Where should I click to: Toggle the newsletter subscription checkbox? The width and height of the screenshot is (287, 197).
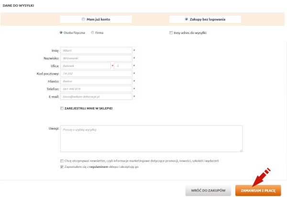pos(62,161)
